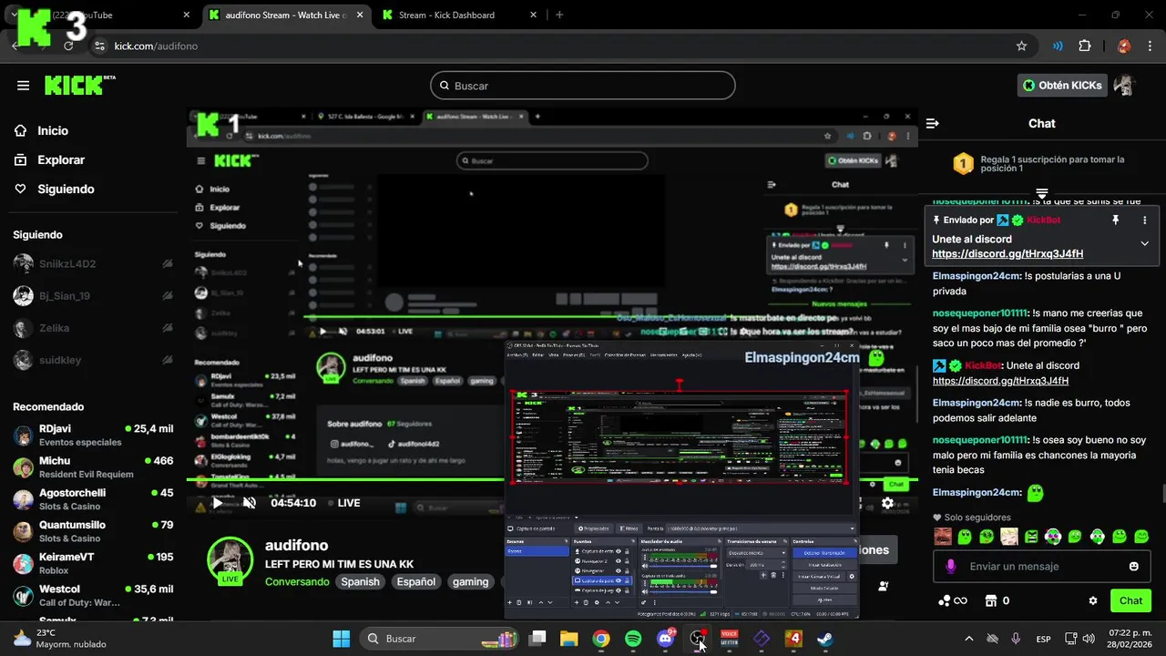Show hidden system tray icons
The width and height of the screenshot is (1166, 656).
point(968,639)
